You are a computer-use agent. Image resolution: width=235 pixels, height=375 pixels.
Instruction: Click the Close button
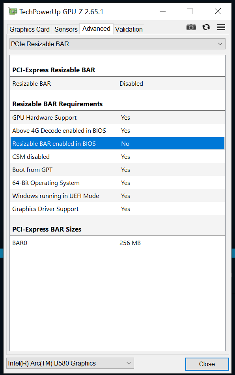click(207, 364)
